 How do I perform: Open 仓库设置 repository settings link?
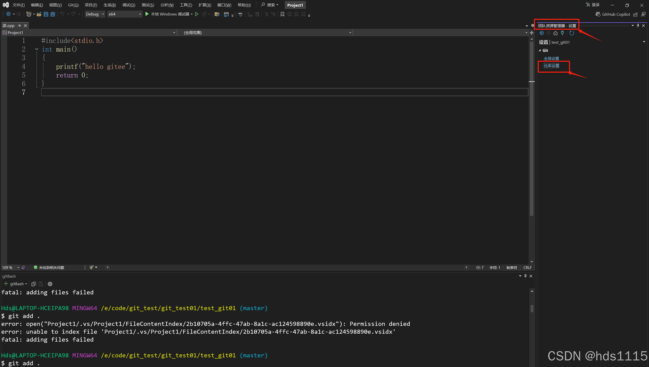[551, 66]
